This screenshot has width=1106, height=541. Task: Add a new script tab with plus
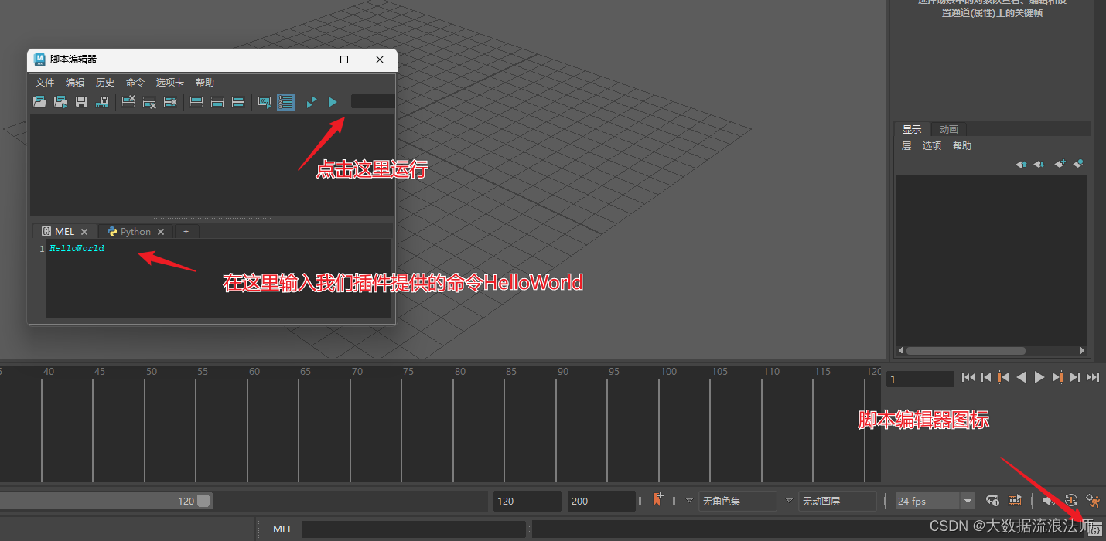186,231
